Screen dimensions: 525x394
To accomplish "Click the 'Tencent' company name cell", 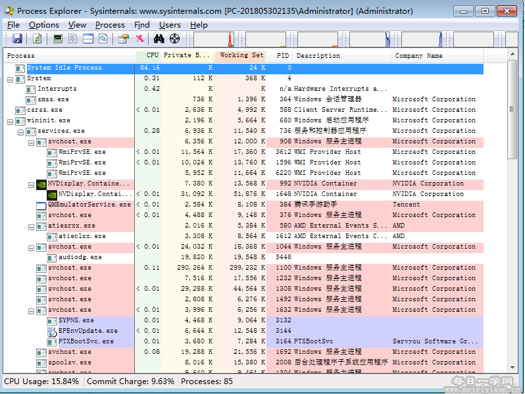I will click(406, 205).
